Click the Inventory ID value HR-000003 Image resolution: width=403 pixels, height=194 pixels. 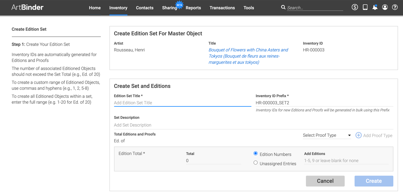(314, 50)
